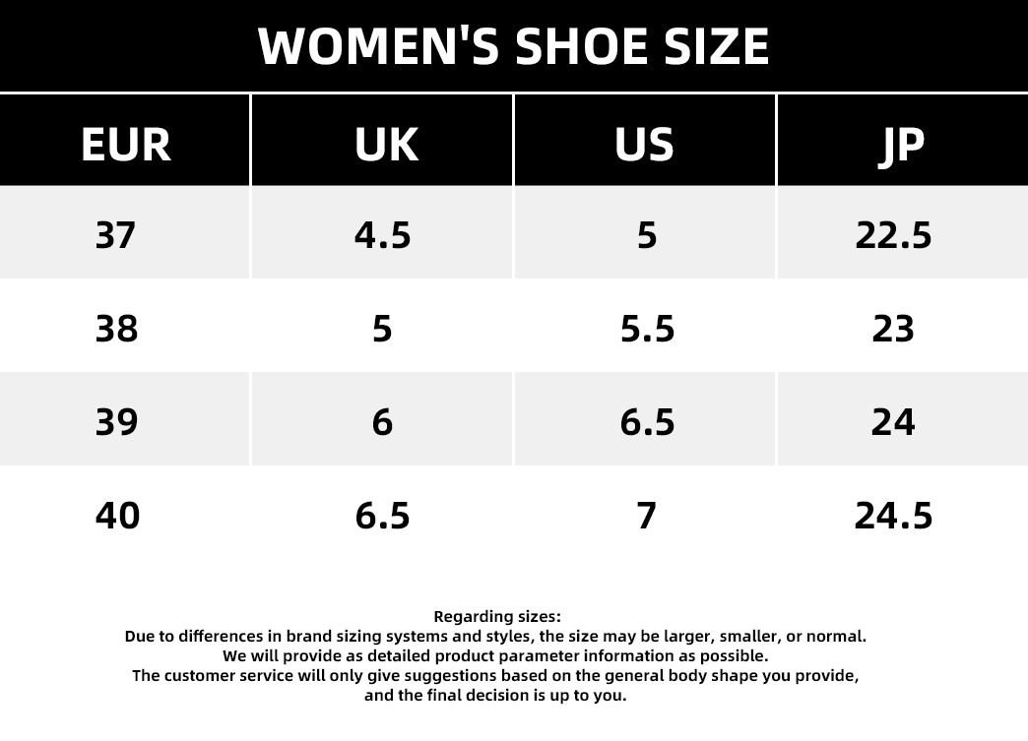Click JP size 24.5 cell
1028x741 pixels.
click(903, 513)
